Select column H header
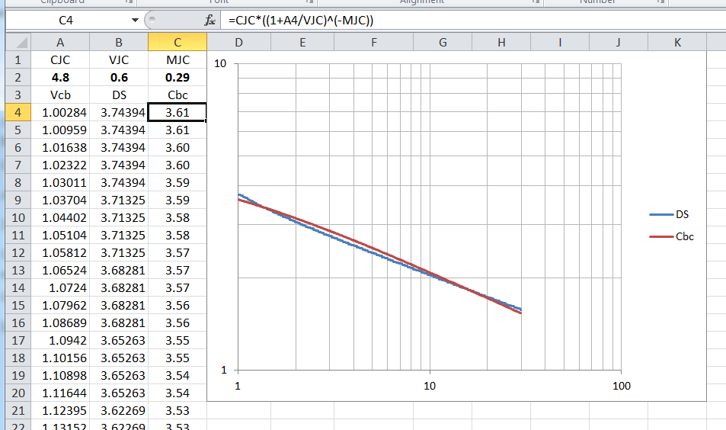The width and height of the screenshot is (726, 430). [x=501, y=43]
